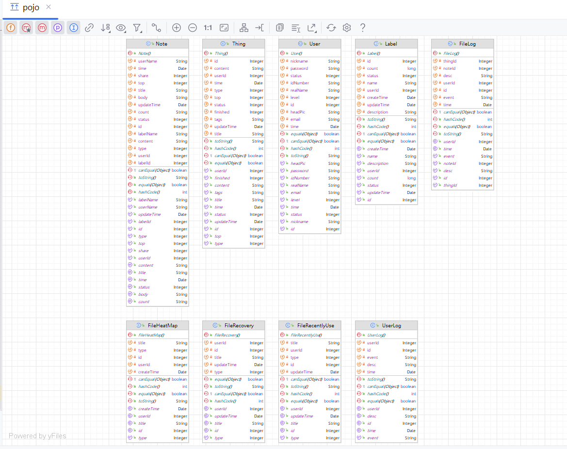
Task: Click the idNumber field in User
Action: click(x=309, y=83)
